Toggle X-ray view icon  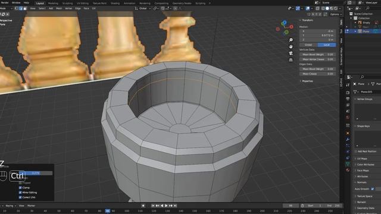pyautogui.click(x=317, y=8)
